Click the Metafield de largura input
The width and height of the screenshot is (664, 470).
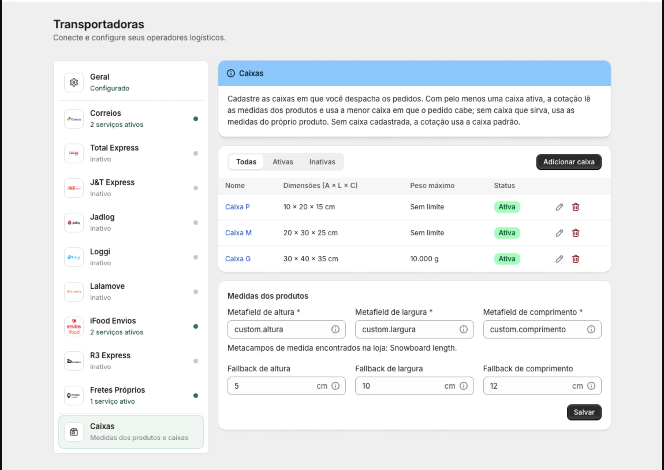click(414, 329)
